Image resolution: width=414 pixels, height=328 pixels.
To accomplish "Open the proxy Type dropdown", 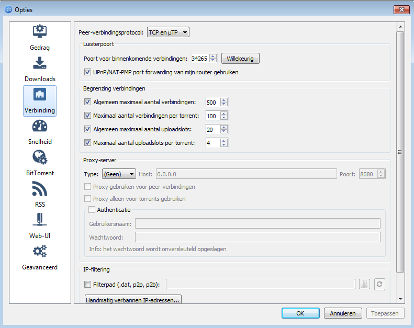I will (119, 174).
